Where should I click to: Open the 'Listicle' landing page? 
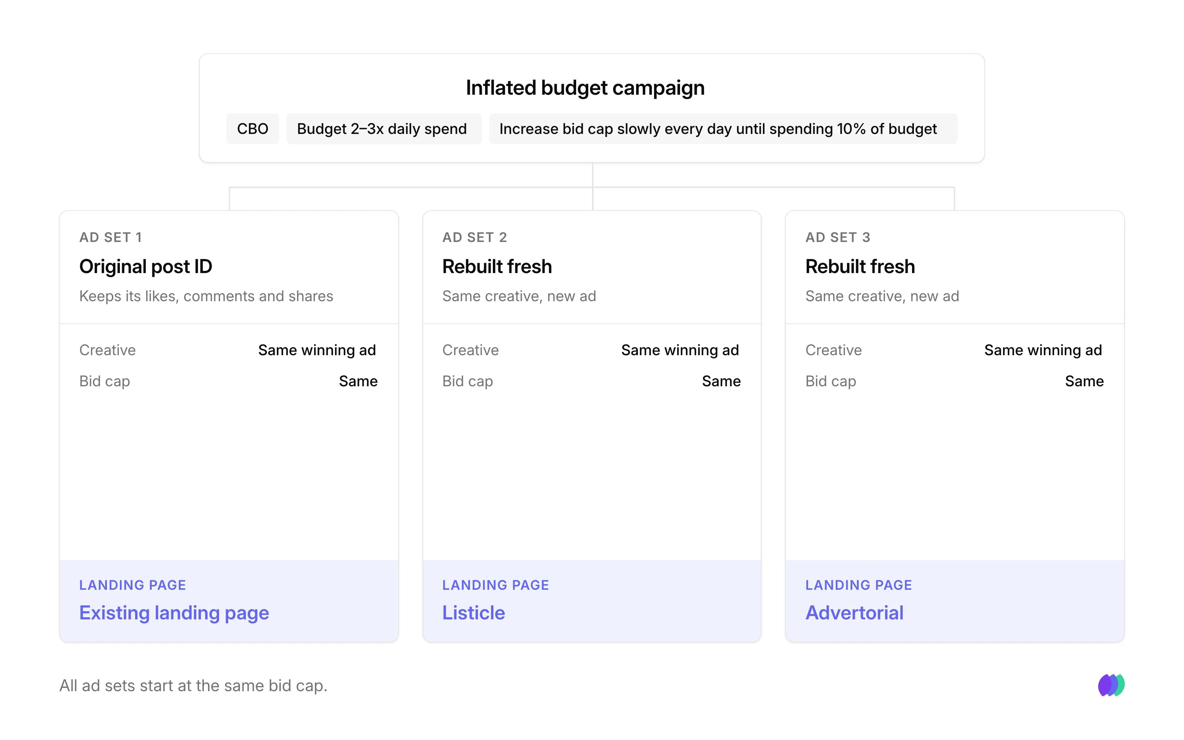coord(474,613)
